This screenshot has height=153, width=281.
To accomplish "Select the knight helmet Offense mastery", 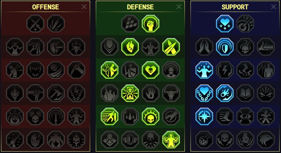I will [x=35, y=139].
